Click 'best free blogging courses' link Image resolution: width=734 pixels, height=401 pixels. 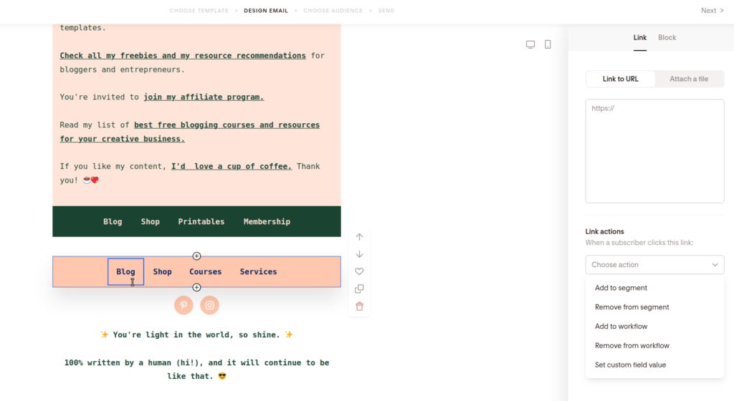point(189,132)
